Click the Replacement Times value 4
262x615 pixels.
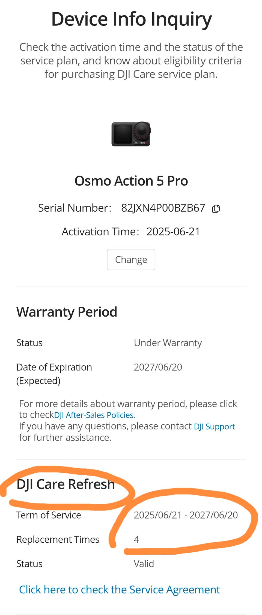[136, 539]
